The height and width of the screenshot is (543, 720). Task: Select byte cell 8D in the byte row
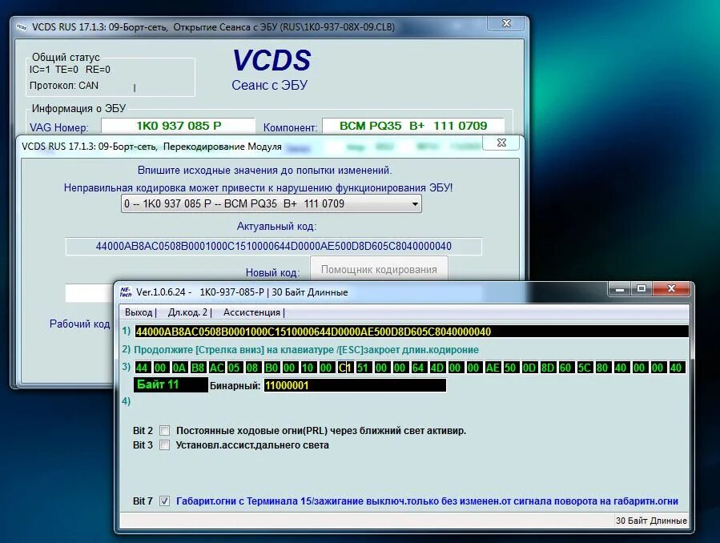pyautogui.click(x=547, y=368)
